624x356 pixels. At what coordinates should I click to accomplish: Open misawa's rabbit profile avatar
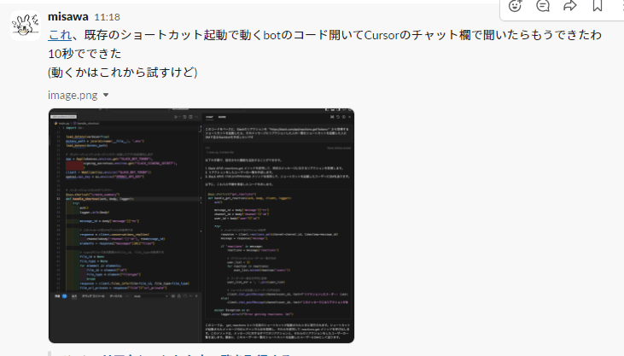pyautogui.click(x=26, y=26)
